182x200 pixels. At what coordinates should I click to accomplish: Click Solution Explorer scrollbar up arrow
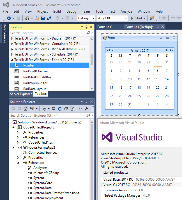92,122
